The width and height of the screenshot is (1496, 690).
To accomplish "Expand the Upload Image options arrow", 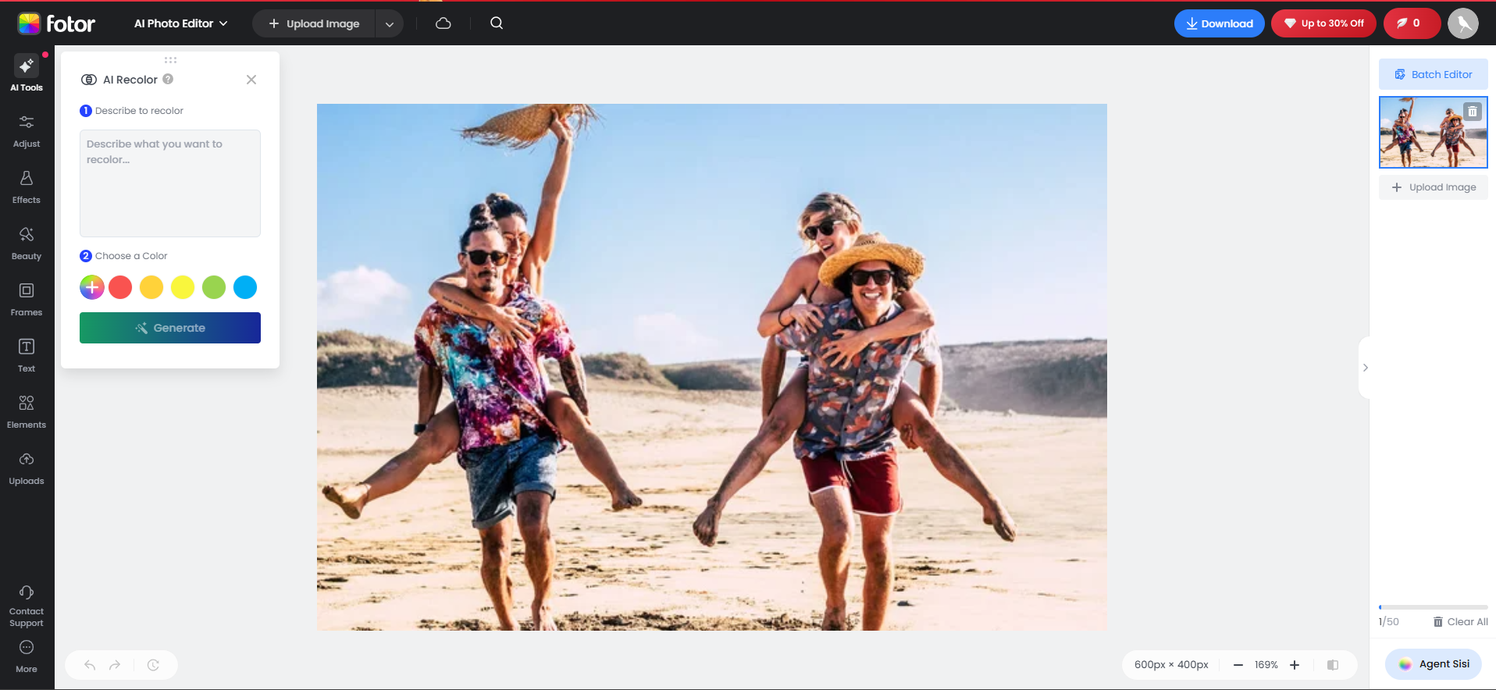I will tap(390, 23).
